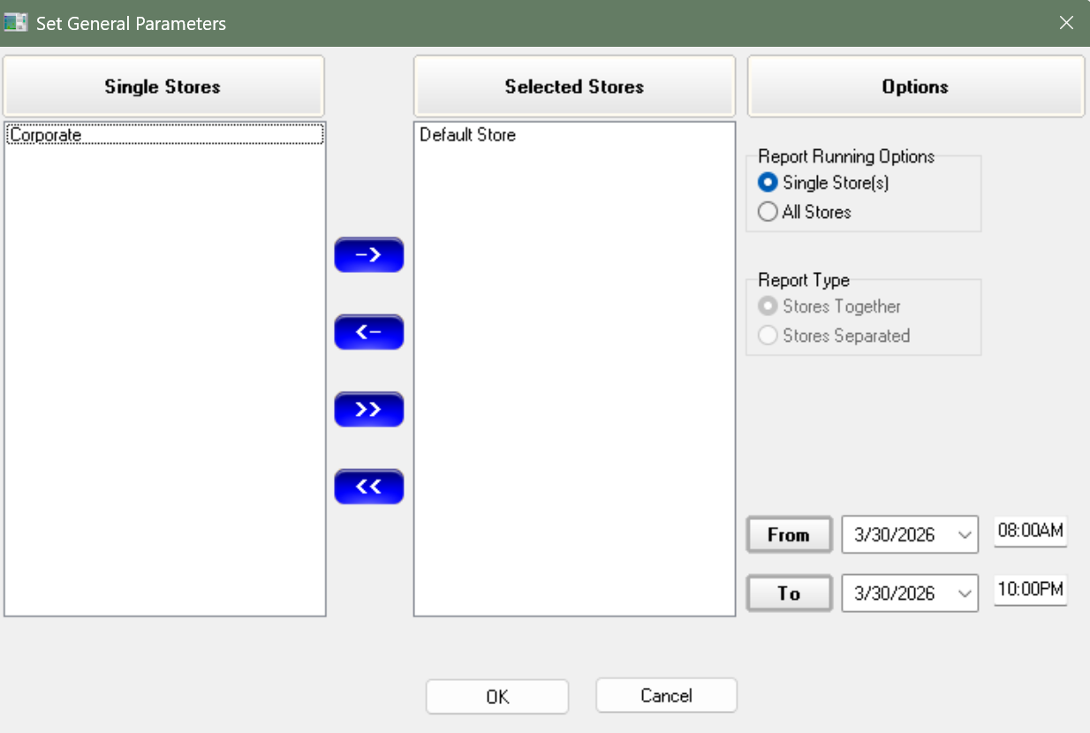
Task: Click the To button
Action: 789,593
